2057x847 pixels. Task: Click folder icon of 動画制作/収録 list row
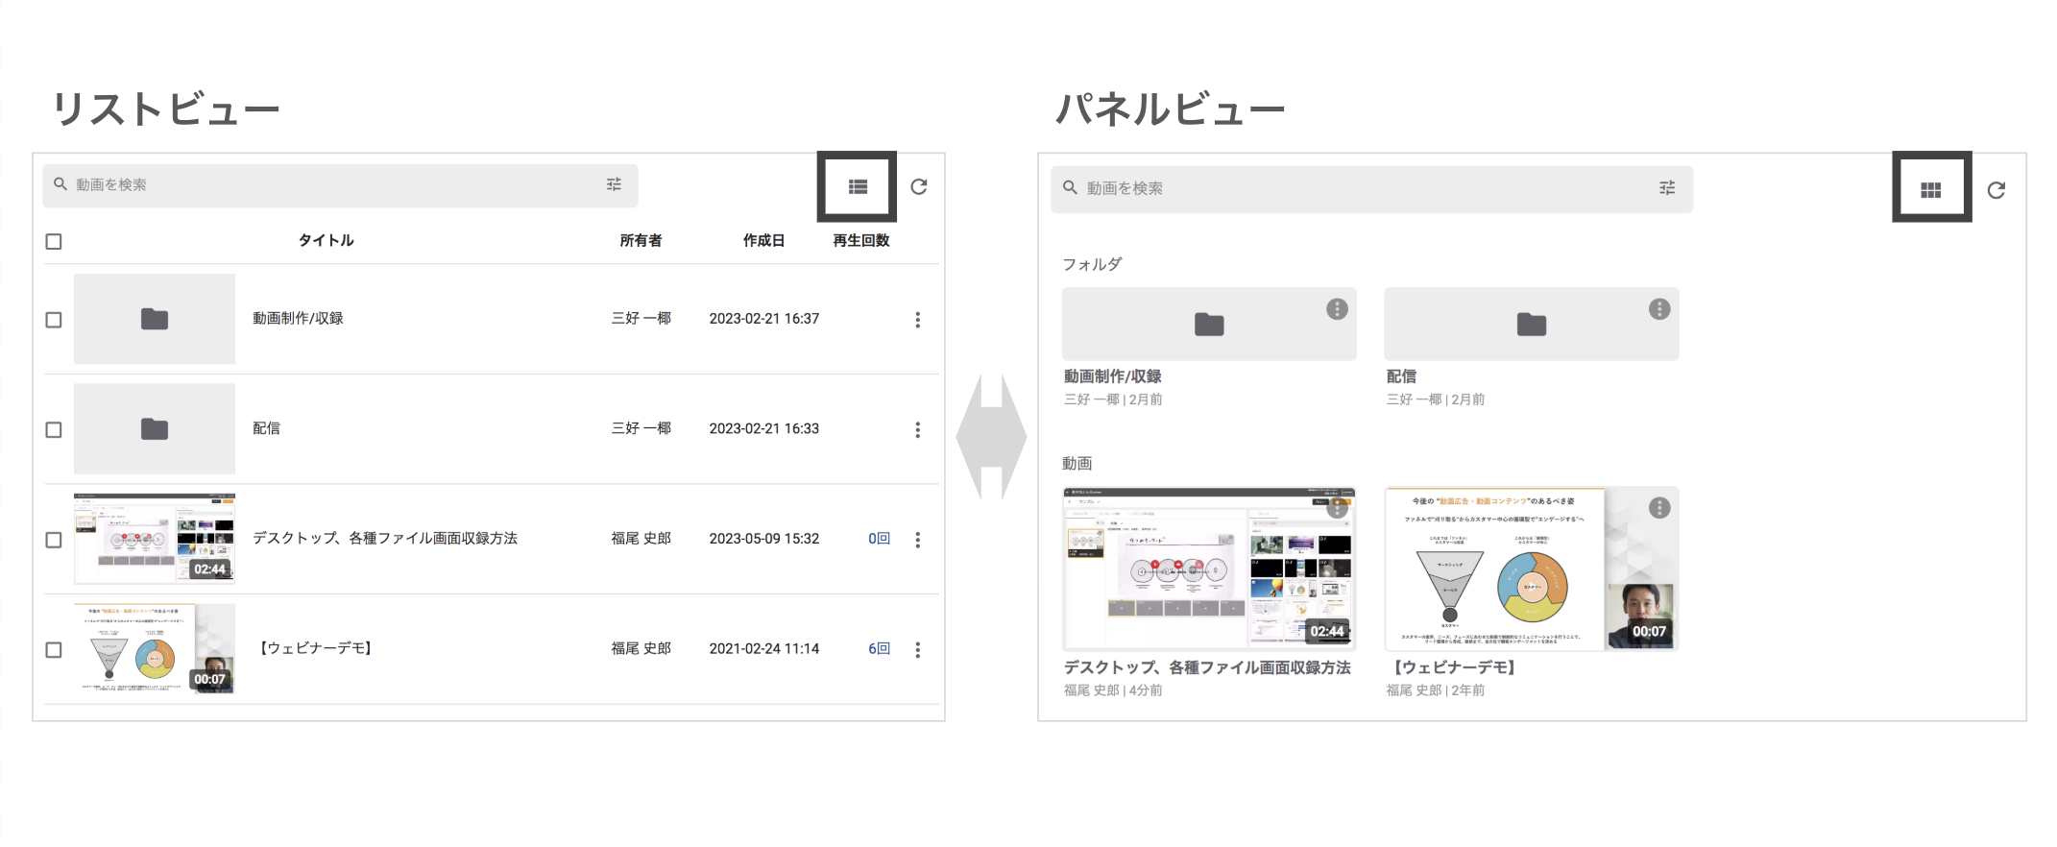point(155,319)
